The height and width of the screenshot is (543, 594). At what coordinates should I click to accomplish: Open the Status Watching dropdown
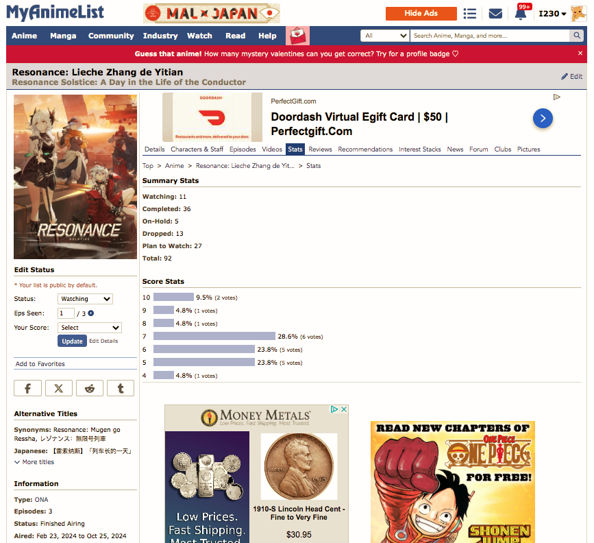point(85,299)
